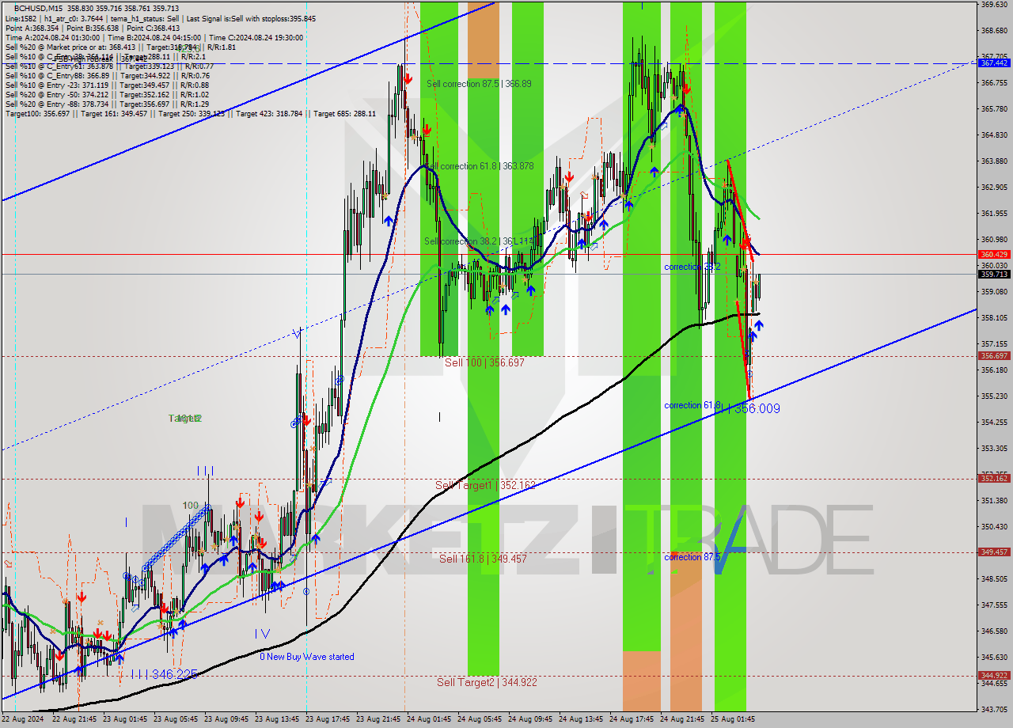Click the 'Sell 100 | 356.697' label
Screen dimensions: 1013x728
pos(484,362)
